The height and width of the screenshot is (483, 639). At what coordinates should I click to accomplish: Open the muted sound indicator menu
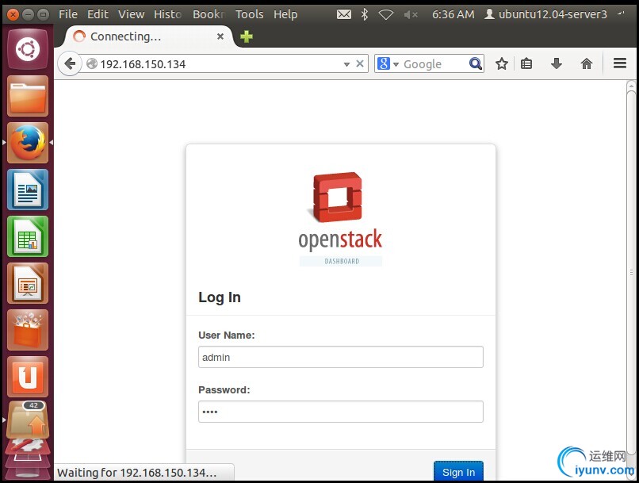pyautogui.click(x=411, y=15)
